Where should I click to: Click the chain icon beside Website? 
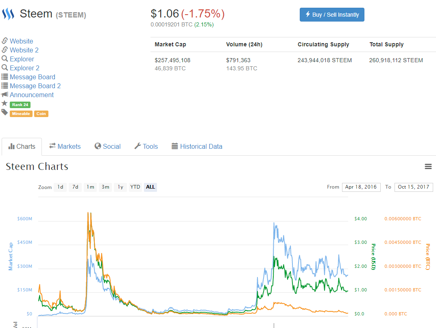(x=5, y=41)
